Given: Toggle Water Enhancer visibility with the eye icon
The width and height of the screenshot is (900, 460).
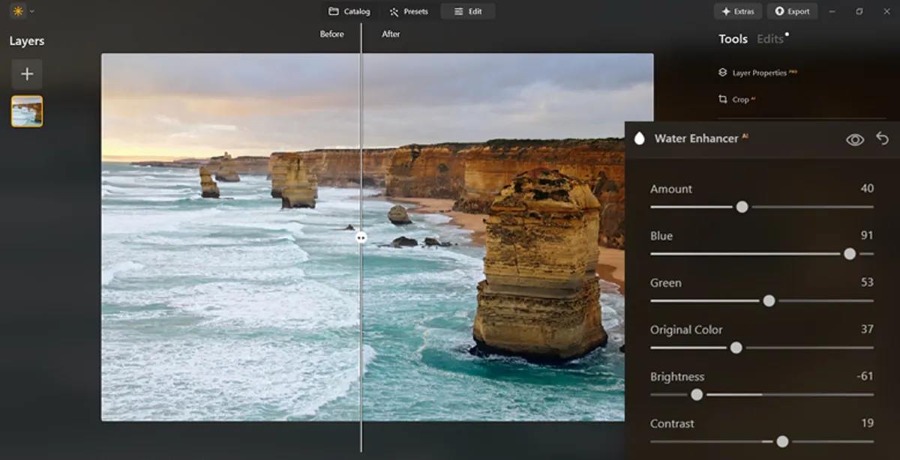Looking at the screenshot, I should 854,139.
